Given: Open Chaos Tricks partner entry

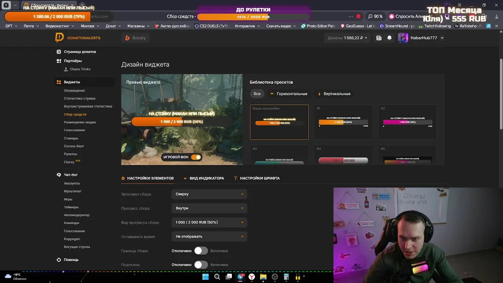Looking at the screenshot, I should click(x=77, y=69).
